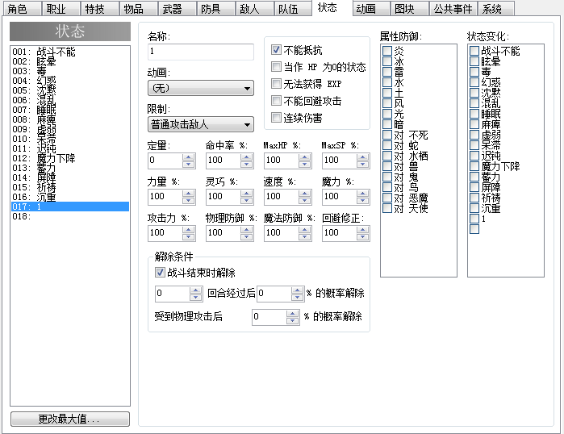Increase 魔力 % with the up arrow
The height and width of the screenshot is (434, 564).
(362, 194)
